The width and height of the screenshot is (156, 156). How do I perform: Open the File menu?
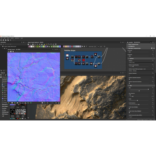point(2,38)
